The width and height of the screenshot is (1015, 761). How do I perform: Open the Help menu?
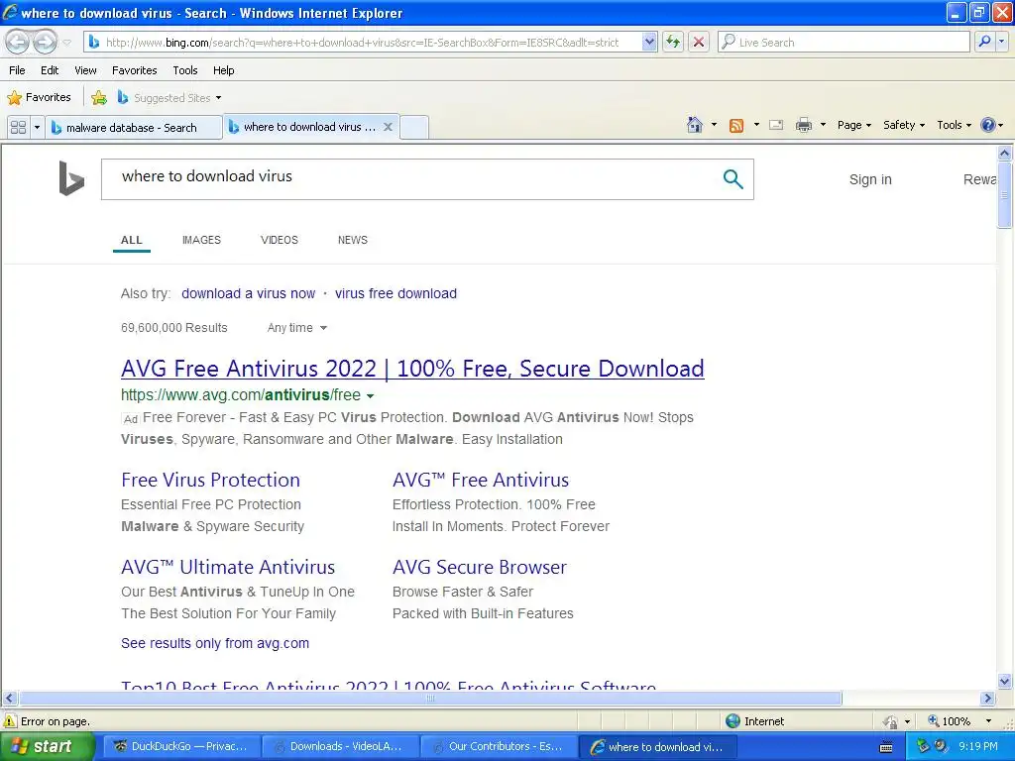pos(223,70)
